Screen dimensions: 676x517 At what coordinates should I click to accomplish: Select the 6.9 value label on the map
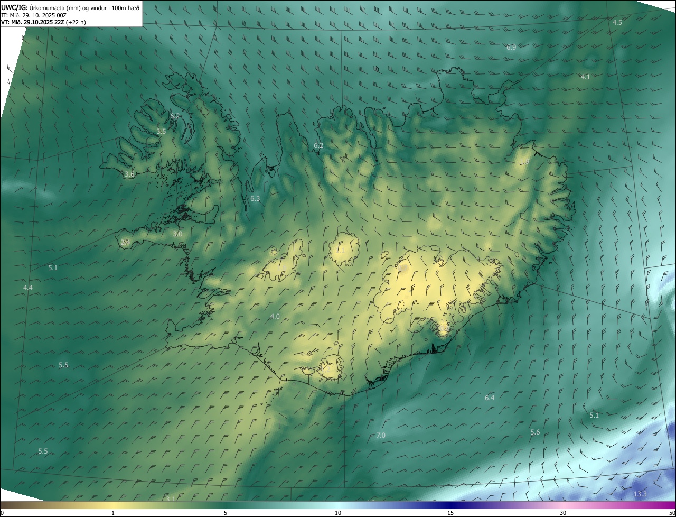click(511, 48)
